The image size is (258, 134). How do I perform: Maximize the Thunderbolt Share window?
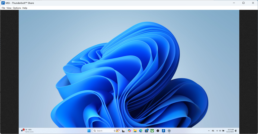point(244,3)
